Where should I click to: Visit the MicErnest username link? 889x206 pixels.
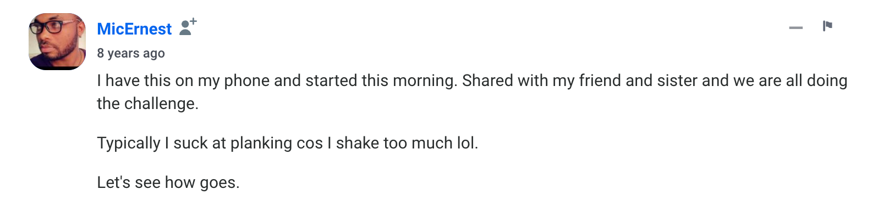point(134,28)
